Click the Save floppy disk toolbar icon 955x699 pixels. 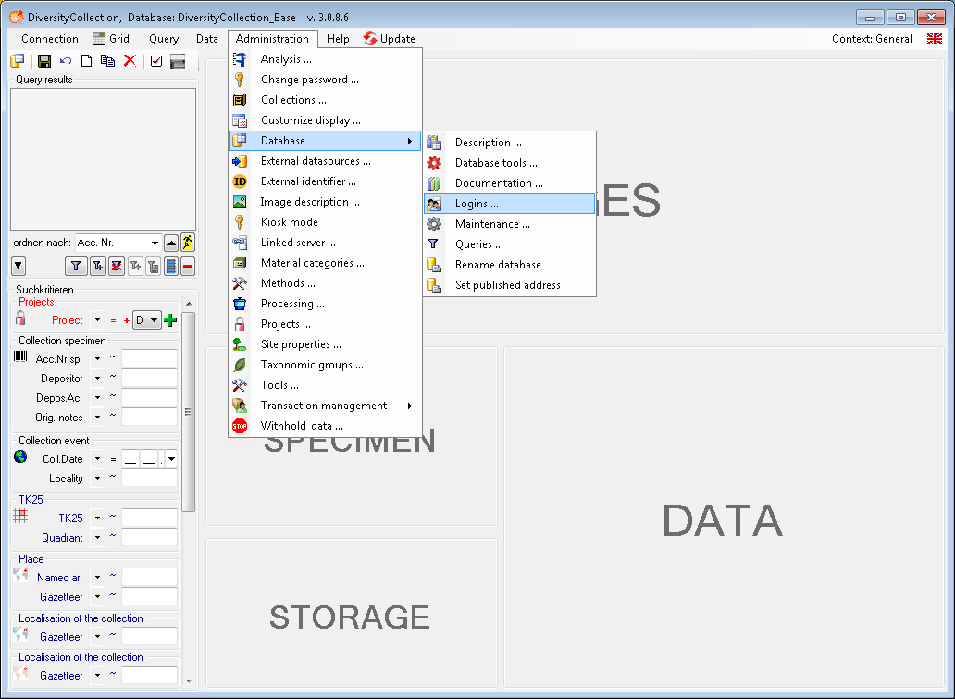[43, 61]
